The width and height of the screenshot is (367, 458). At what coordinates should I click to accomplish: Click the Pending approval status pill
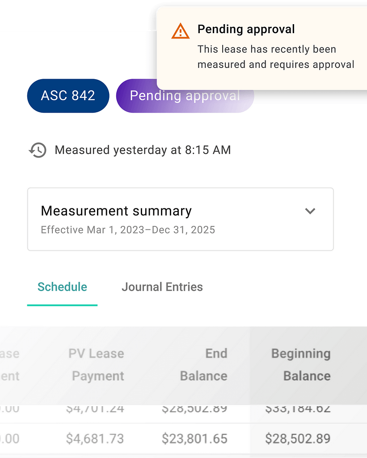point(185,96)
